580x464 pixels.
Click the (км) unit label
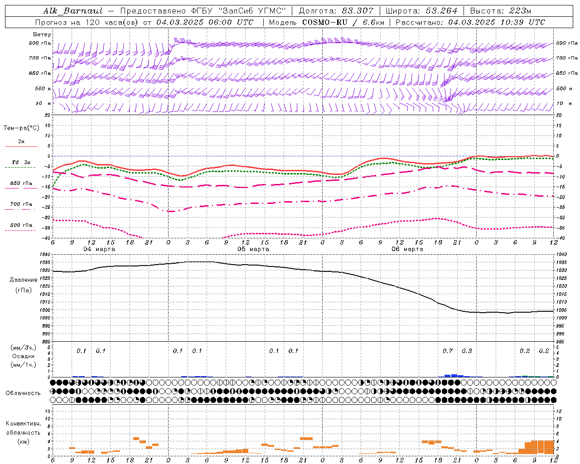coord(23,441)
